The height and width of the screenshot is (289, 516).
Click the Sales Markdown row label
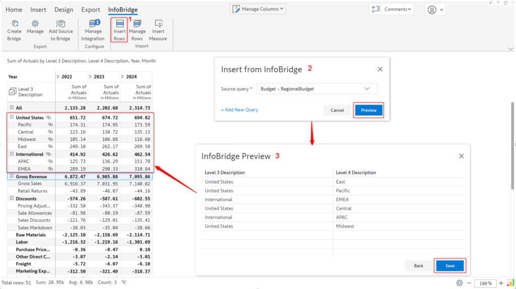coord(35,228)
